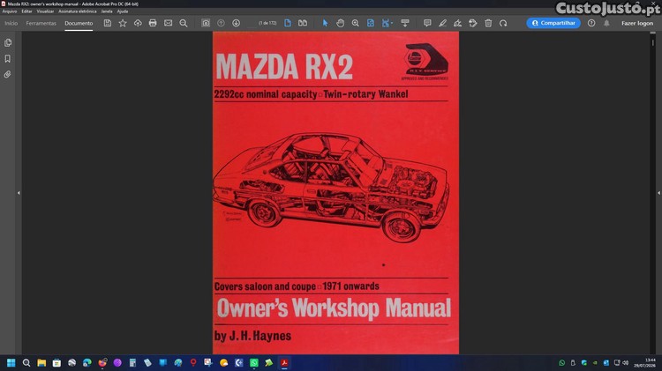
Task: Open the Ajuda menu
Action: pyautogui.click(x=123, y=11)
